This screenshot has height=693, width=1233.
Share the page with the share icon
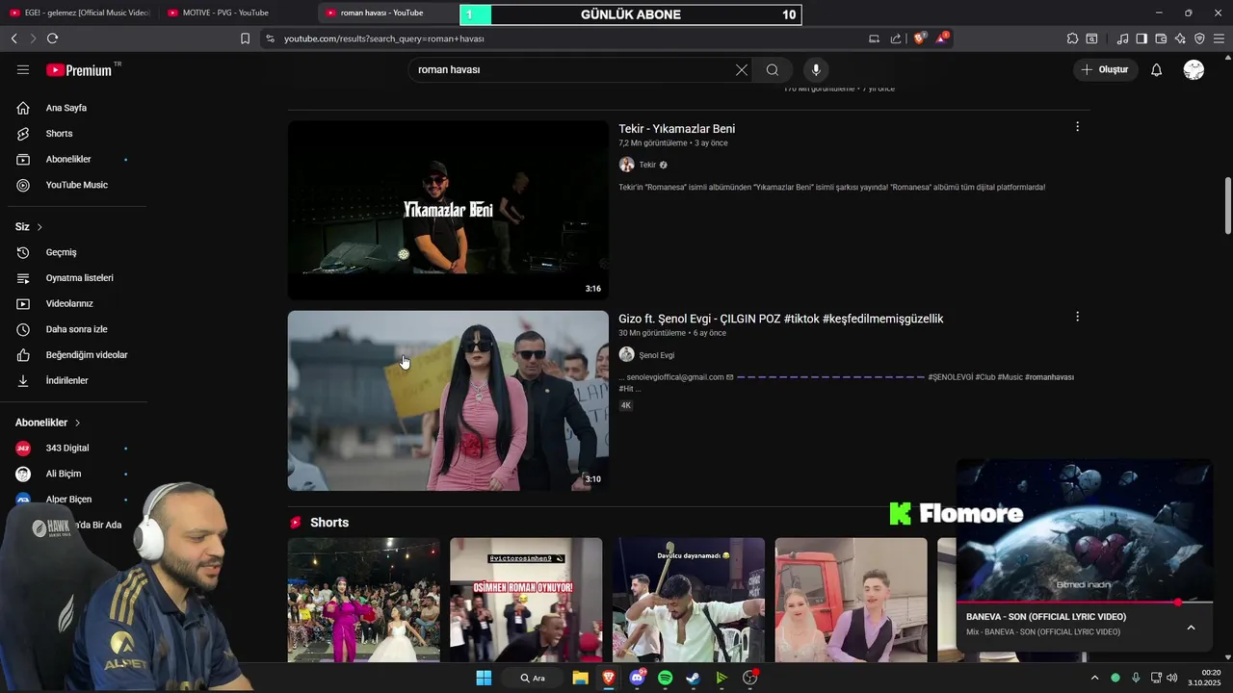click(896, 38)
